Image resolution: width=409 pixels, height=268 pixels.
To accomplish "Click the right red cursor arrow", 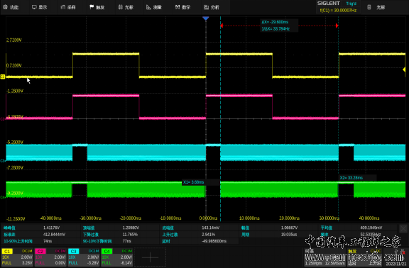I will [x=337, y=26].
